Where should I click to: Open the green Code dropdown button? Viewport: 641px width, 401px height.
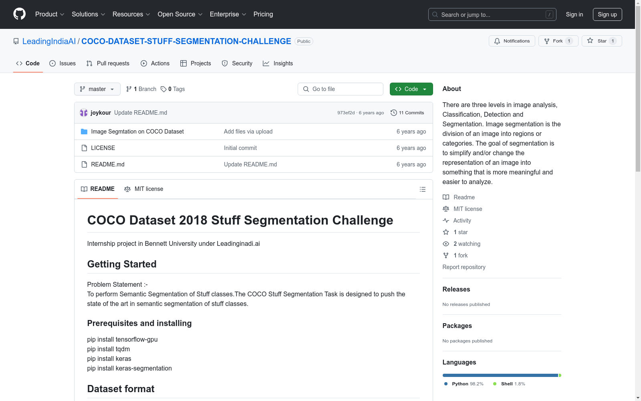click(411, 89)
